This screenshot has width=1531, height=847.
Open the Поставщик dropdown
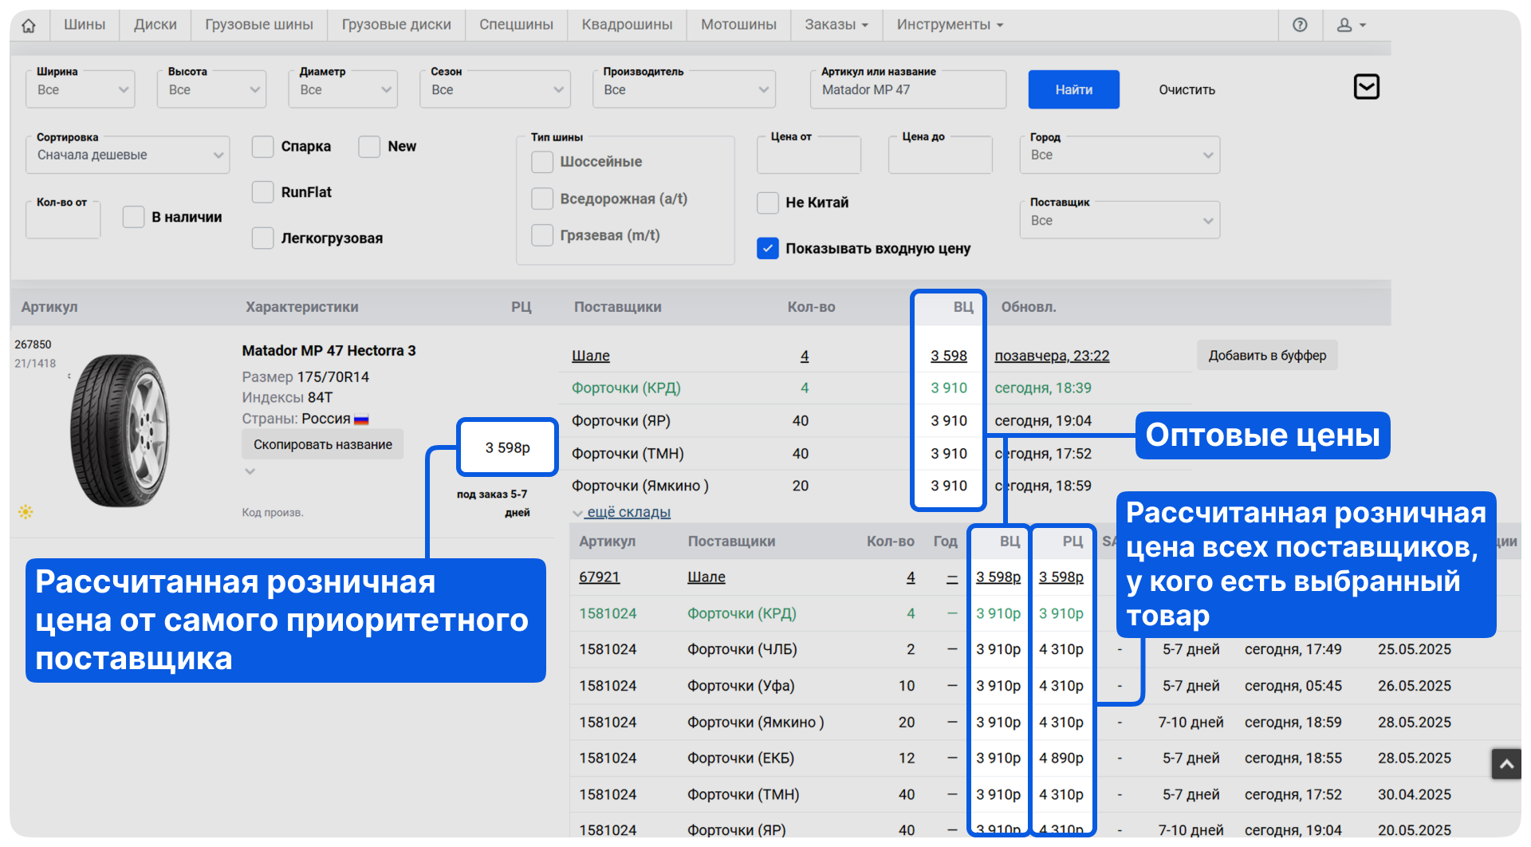click(1120, 220)
